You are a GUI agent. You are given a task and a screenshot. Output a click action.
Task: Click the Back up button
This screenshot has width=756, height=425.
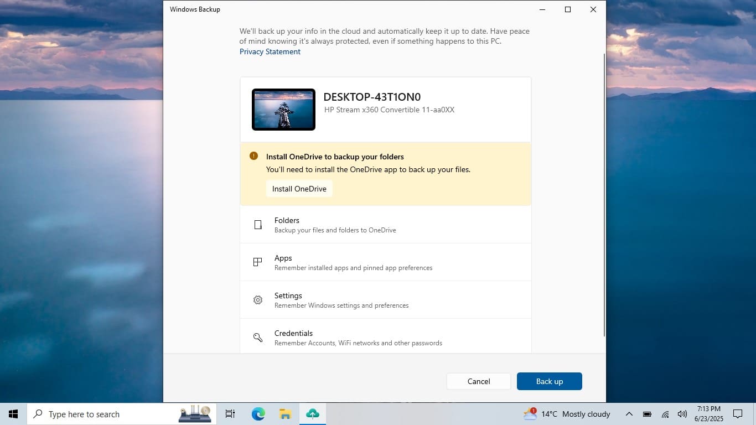(549, 381)
